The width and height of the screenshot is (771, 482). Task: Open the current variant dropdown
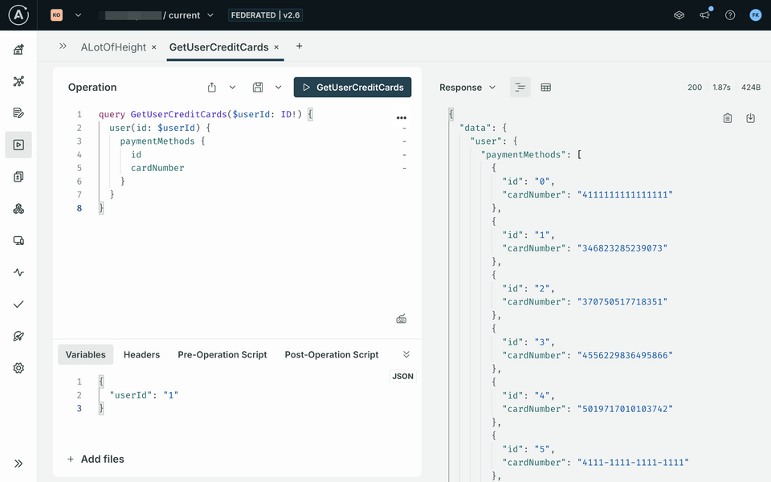[210, 14]
